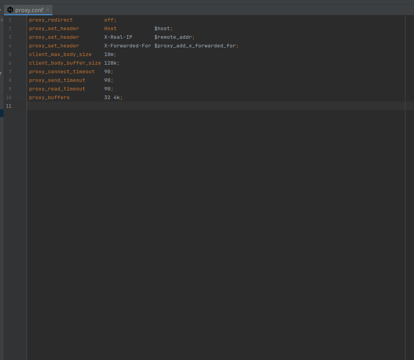
Task: Click line number 1 in the gutter
Action: [x=10, y=20]
